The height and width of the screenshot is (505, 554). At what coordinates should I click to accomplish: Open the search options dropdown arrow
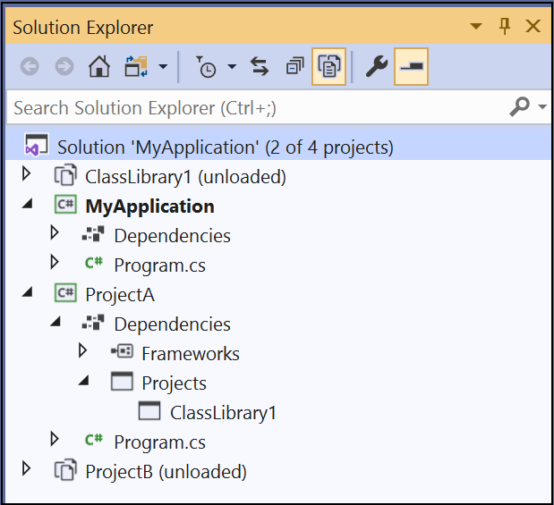(x=542, y=106)
